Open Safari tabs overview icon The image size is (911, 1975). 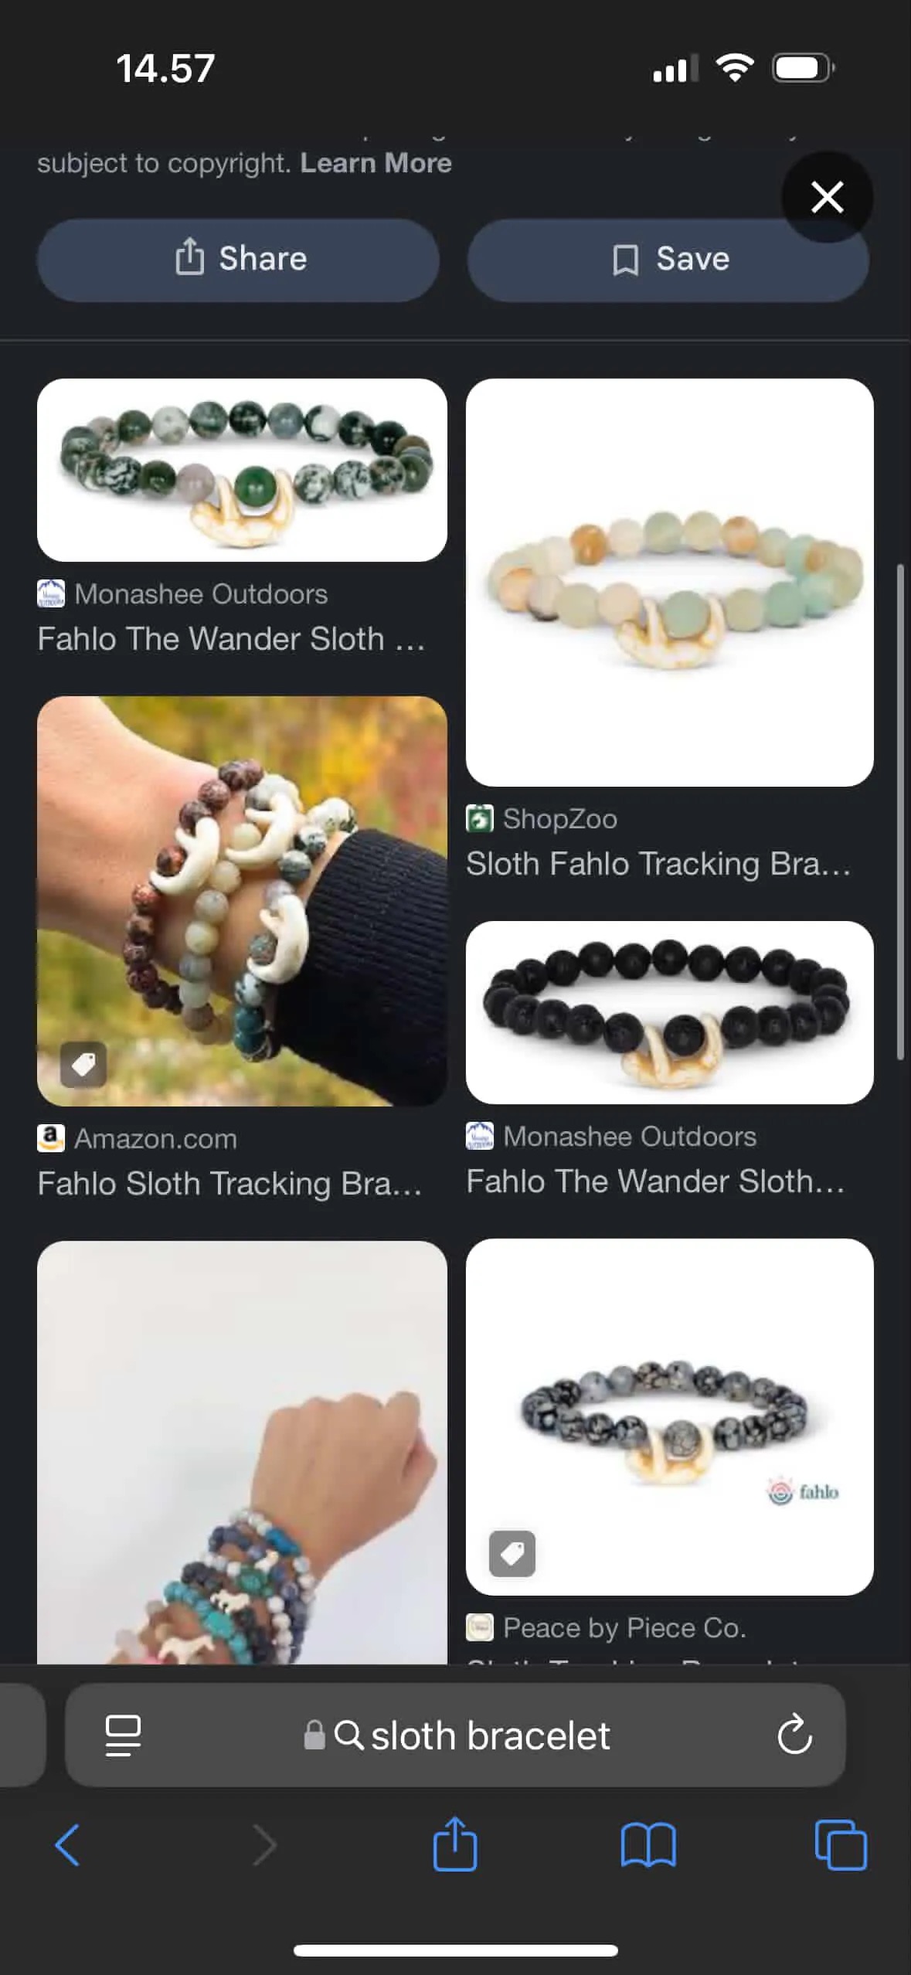tap(841, 1845)
